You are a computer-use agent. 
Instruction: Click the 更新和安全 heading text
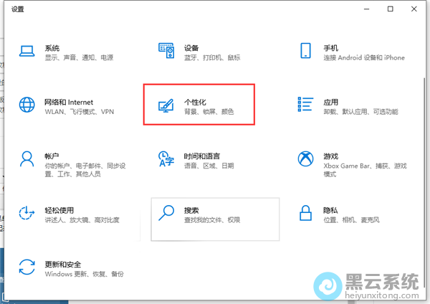click(63, 263)
